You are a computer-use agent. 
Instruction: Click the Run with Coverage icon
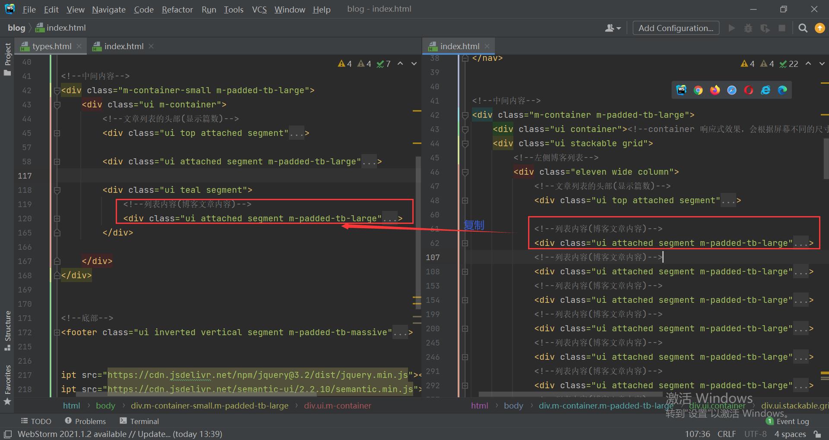[x=765, y=28]
